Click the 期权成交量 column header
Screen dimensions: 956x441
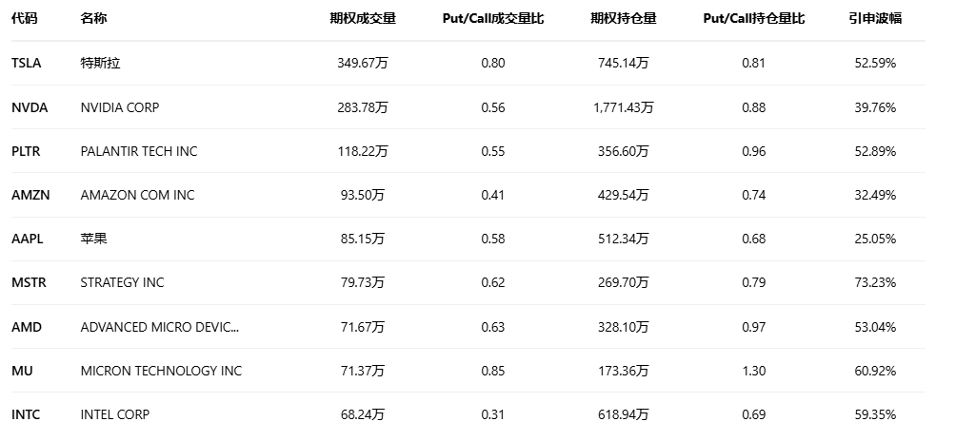click(362, 19)
